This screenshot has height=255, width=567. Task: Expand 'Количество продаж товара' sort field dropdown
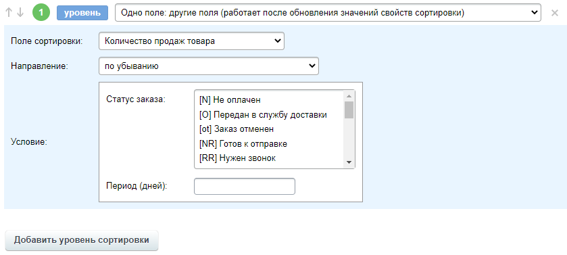tap(192, 41)
